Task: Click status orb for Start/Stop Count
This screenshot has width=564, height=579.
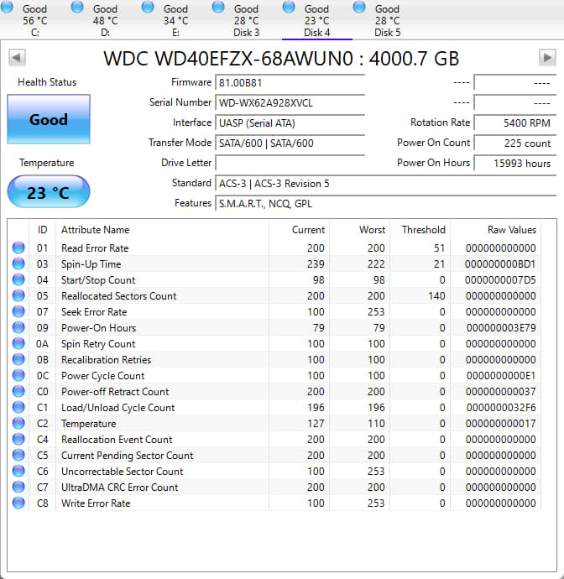Action: point(18,279)
